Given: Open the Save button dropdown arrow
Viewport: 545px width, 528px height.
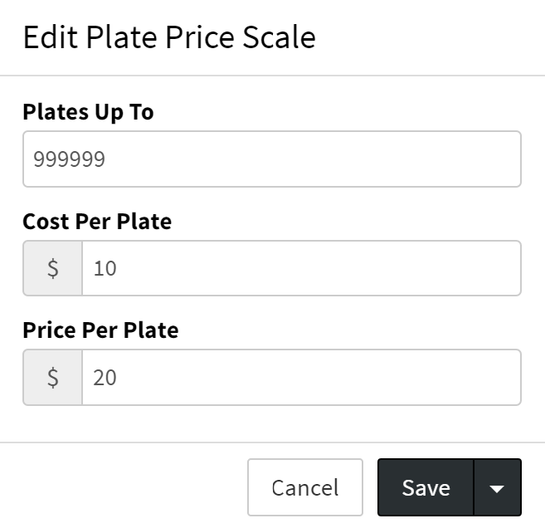Looking at the screenshot, I should [x=497, y=488].
